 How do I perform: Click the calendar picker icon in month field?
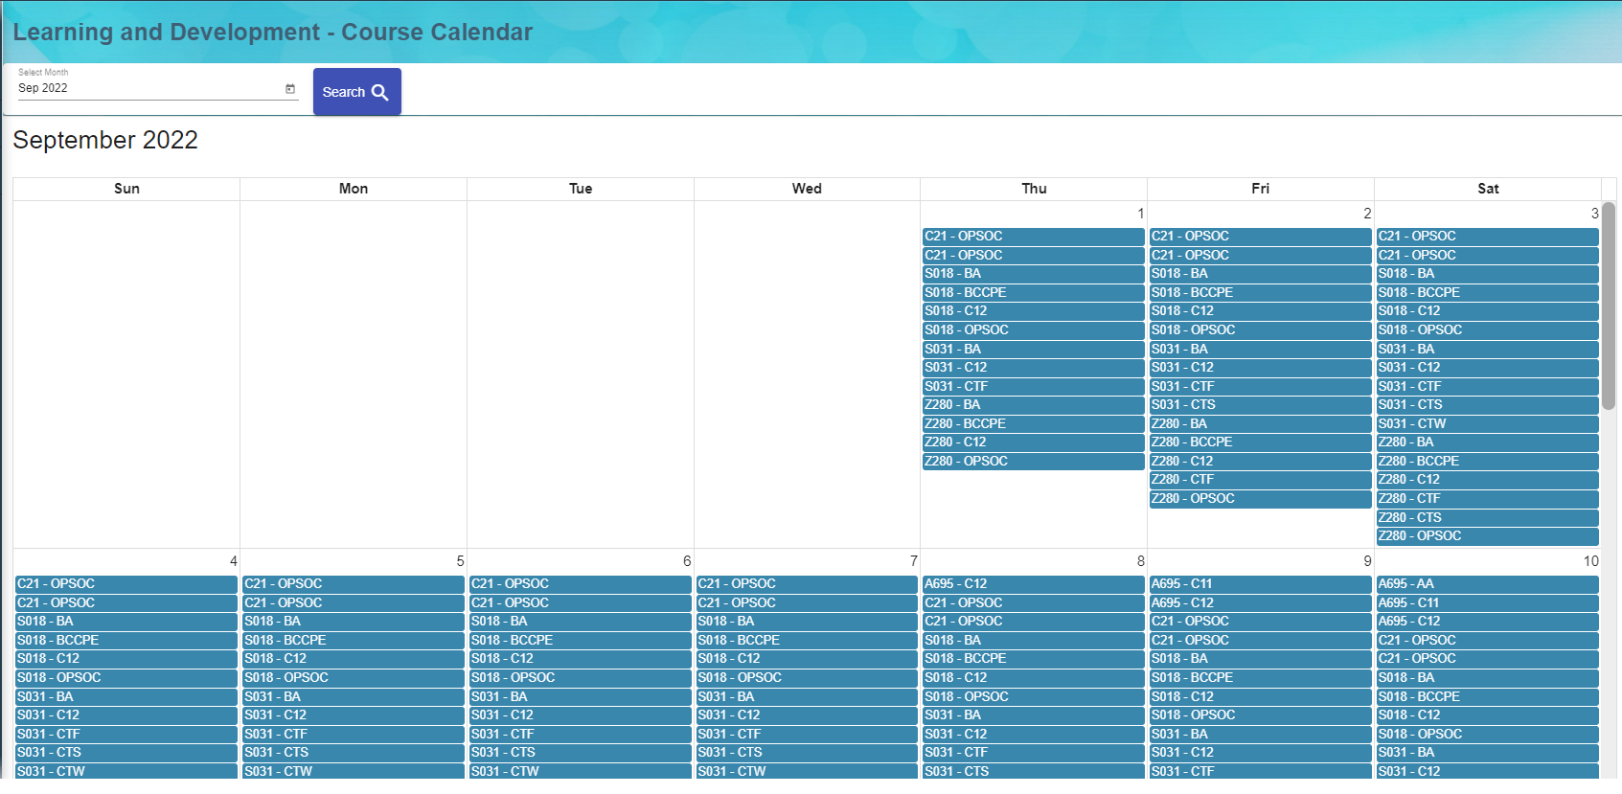tap(290, 89)
